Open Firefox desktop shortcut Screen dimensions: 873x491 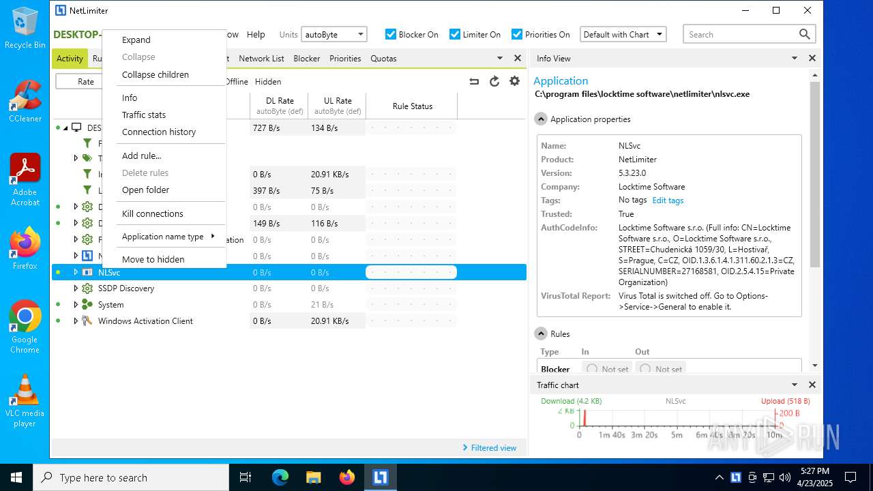(x=25, y=248)
